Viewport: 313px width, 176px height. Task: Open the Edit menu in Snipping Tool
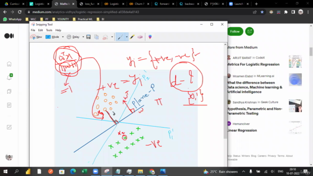(x=41, y=30)
